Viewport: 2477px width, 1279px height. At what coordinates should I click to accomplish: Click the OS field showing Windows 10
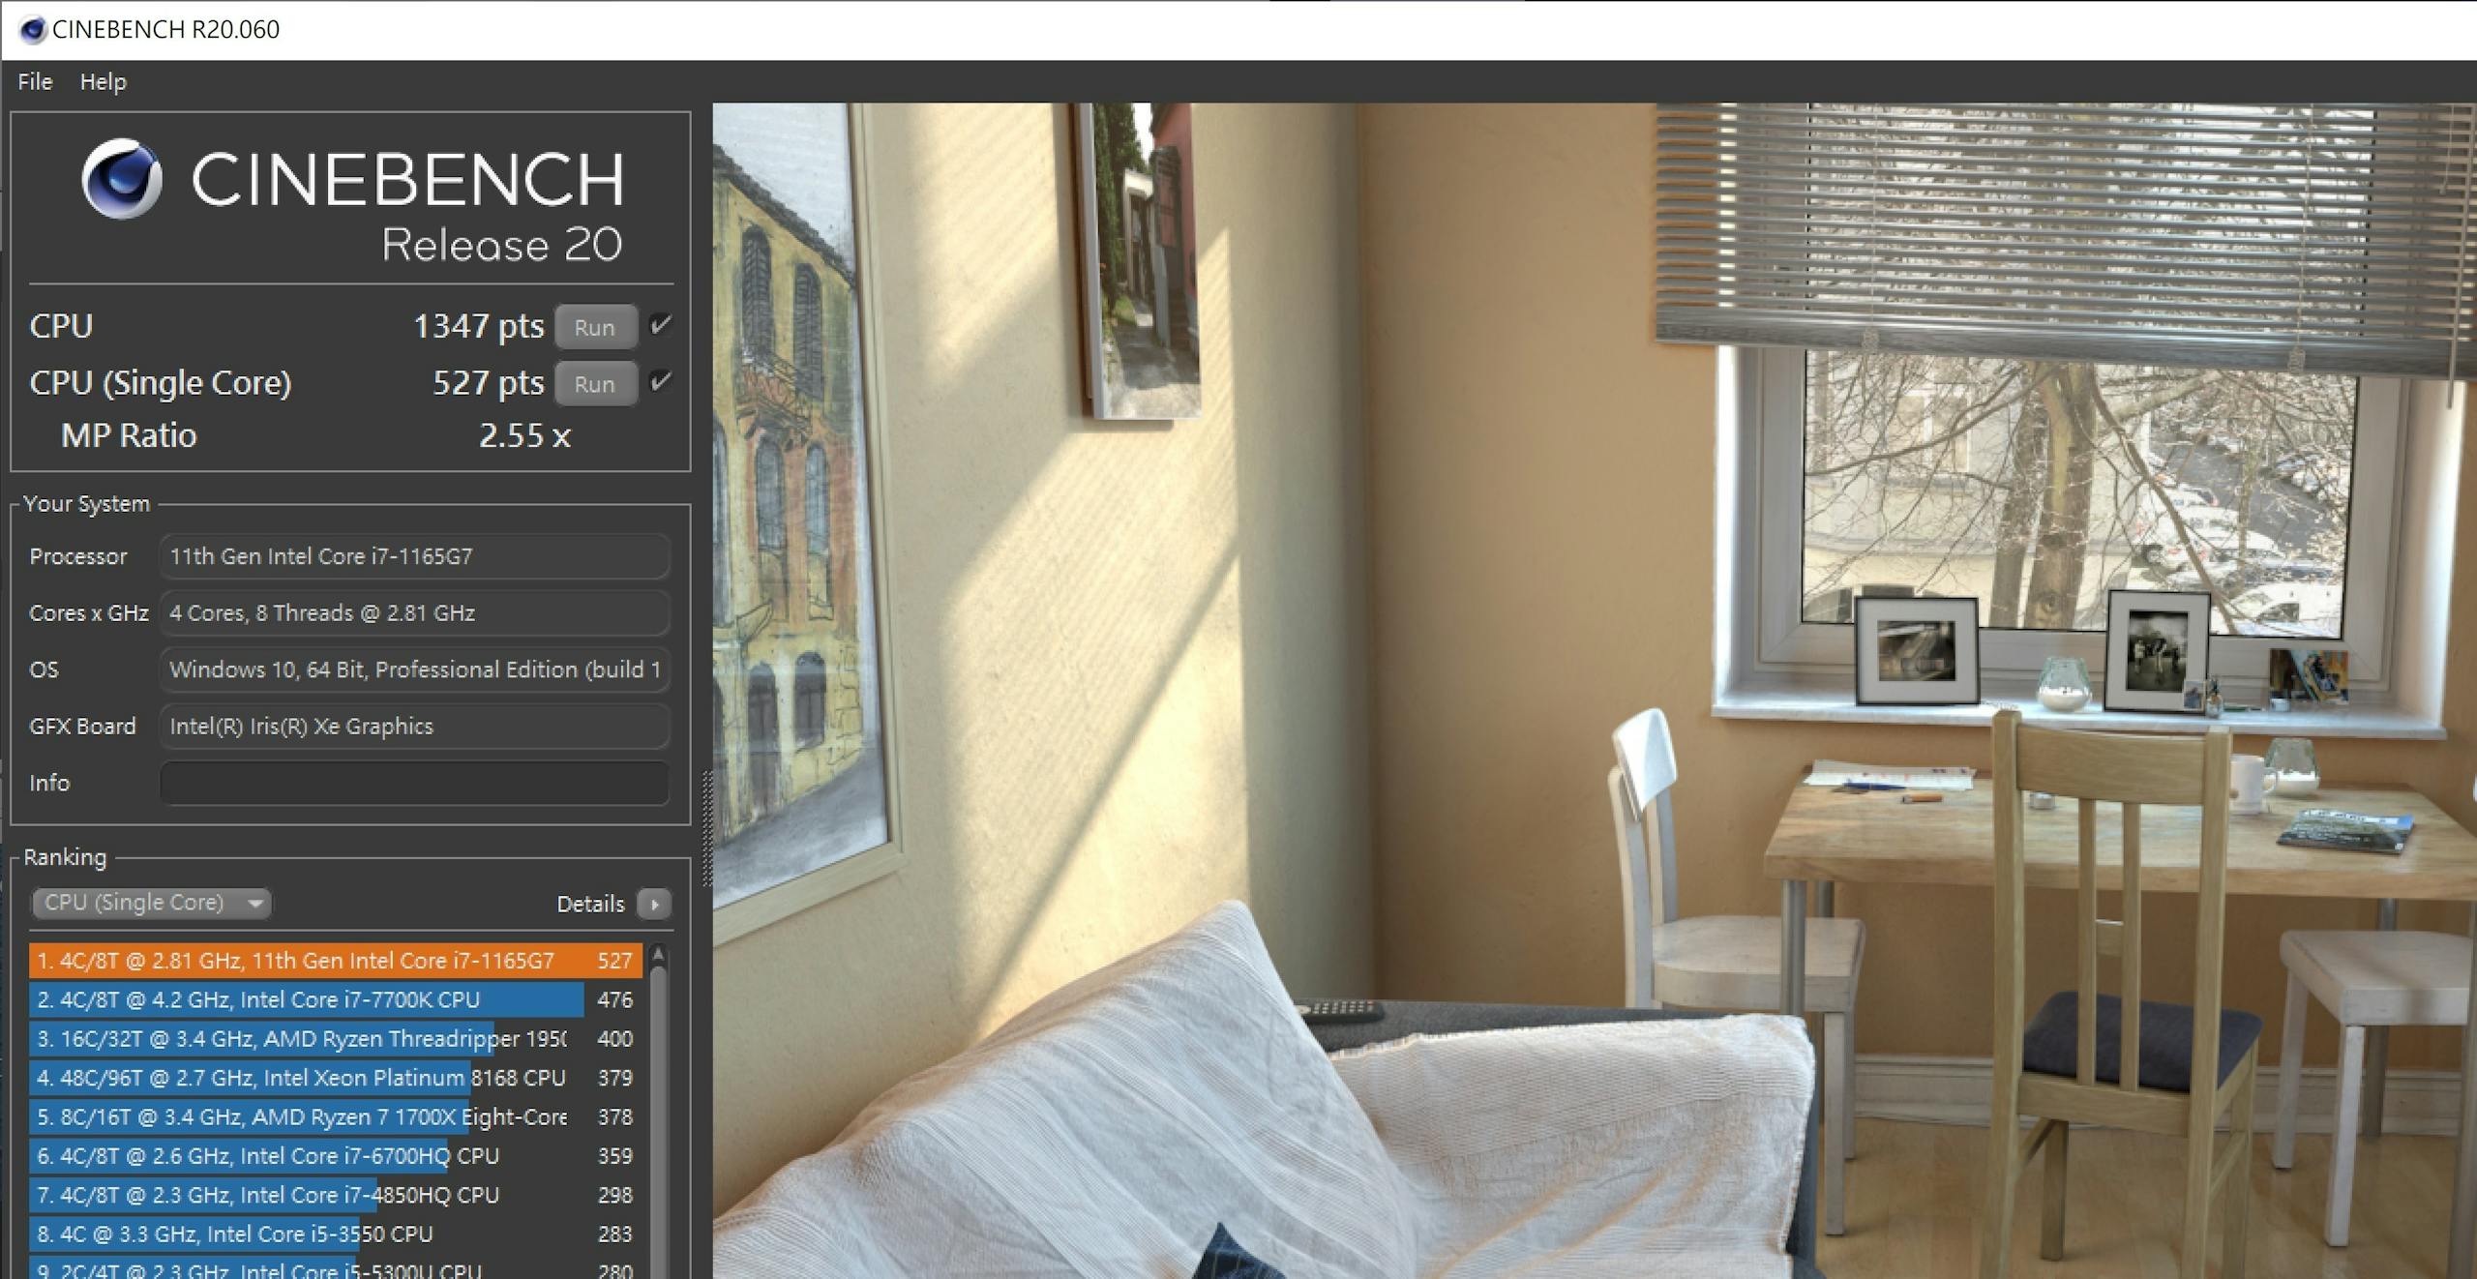(414, 669)
